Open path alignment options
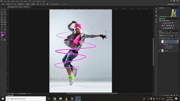This screenshot has width=180, height=101. click(x=40, y=4)
